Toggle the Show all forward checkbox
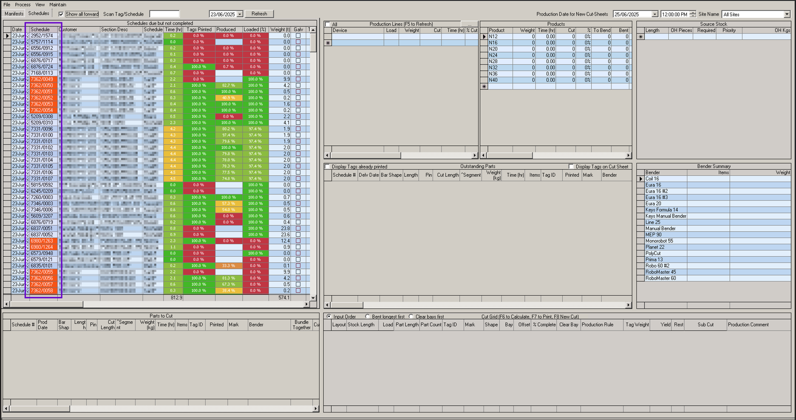 pyautogui.click(x=61, y=14)
